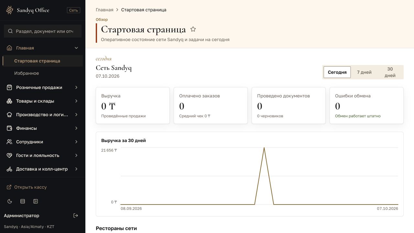Collapse the sidebar using the panel icon
414x233 pixels.
click(36, 201)
